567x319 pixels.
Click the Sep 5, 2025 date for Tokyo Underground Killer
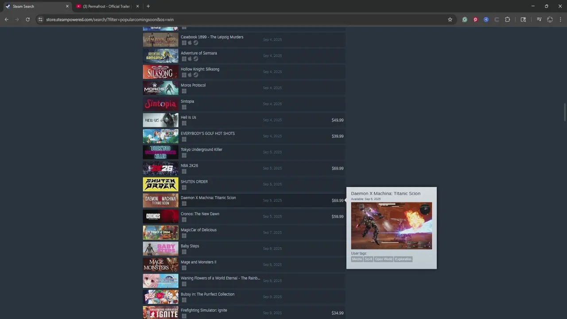272,152
